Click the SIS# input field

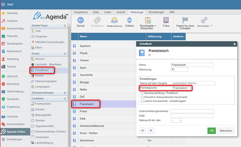pos(192,116)
